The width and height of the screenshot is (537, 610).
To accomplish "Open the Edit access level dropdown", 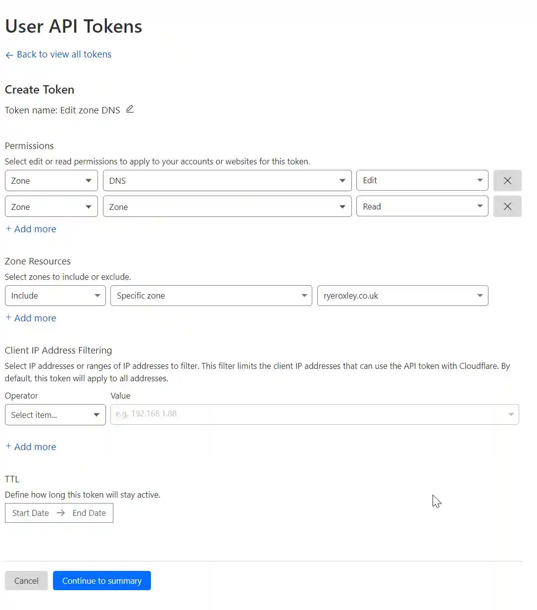I will click(x=422, y=180).
